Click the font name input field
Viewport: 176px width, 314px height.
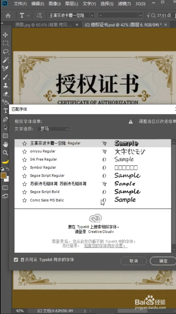coord(69,15)
